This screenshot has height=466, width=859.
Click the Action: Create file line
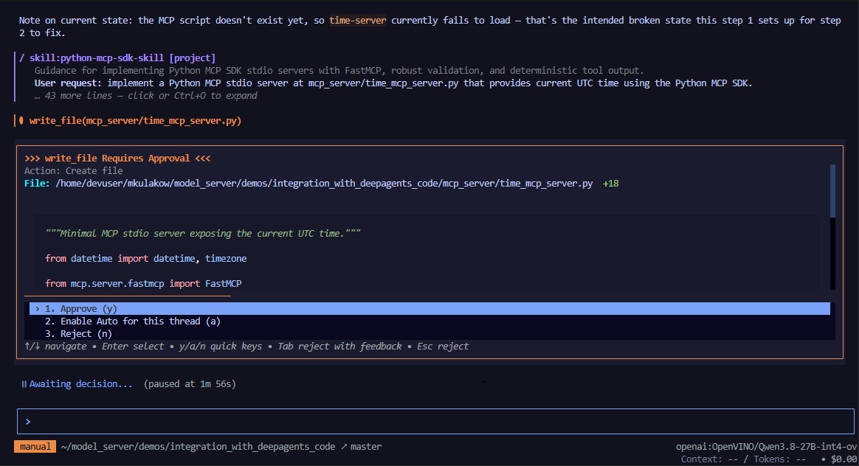73,171
